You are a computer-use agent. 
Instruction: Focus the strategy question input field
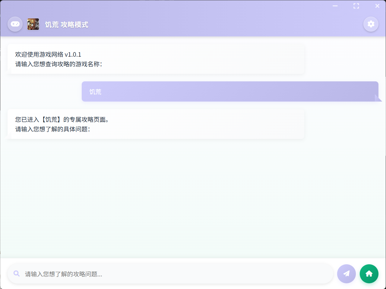point(170,274)
